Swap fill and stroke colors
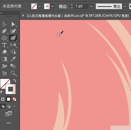The height and width of the screenshot is (130, 131). tap(15, 81)
